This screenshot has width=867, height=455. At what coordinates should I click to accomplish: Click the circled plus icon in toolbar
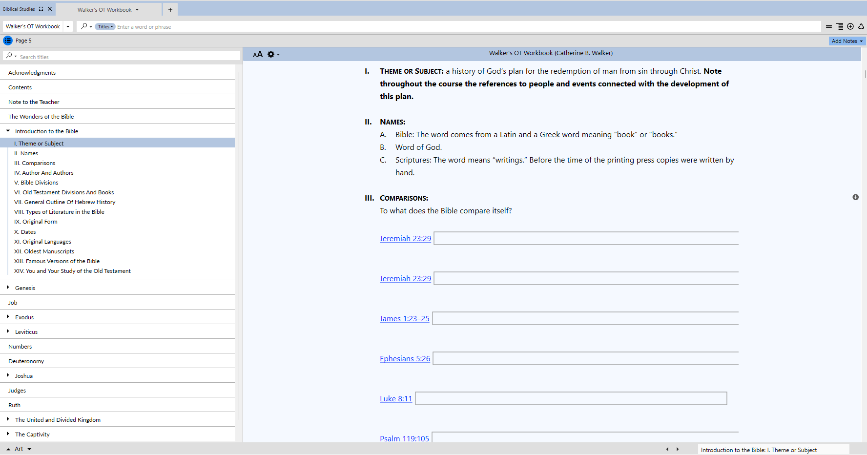(850, 26)
